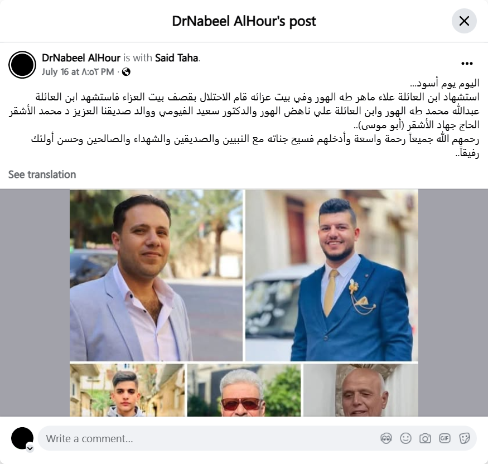Attach a photo using camera icon
Image resolution: width=488 pixels, height=464 pixels.
pyautogui.click(x=425, y=438)
